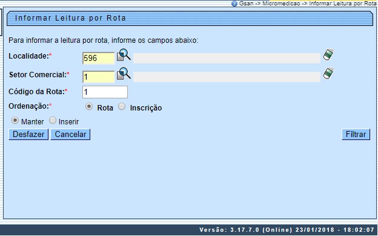This screenshot has width=378, height=236.
Task: Click the Localidade label
Action: pyautogui.click(x=30, y=56)
